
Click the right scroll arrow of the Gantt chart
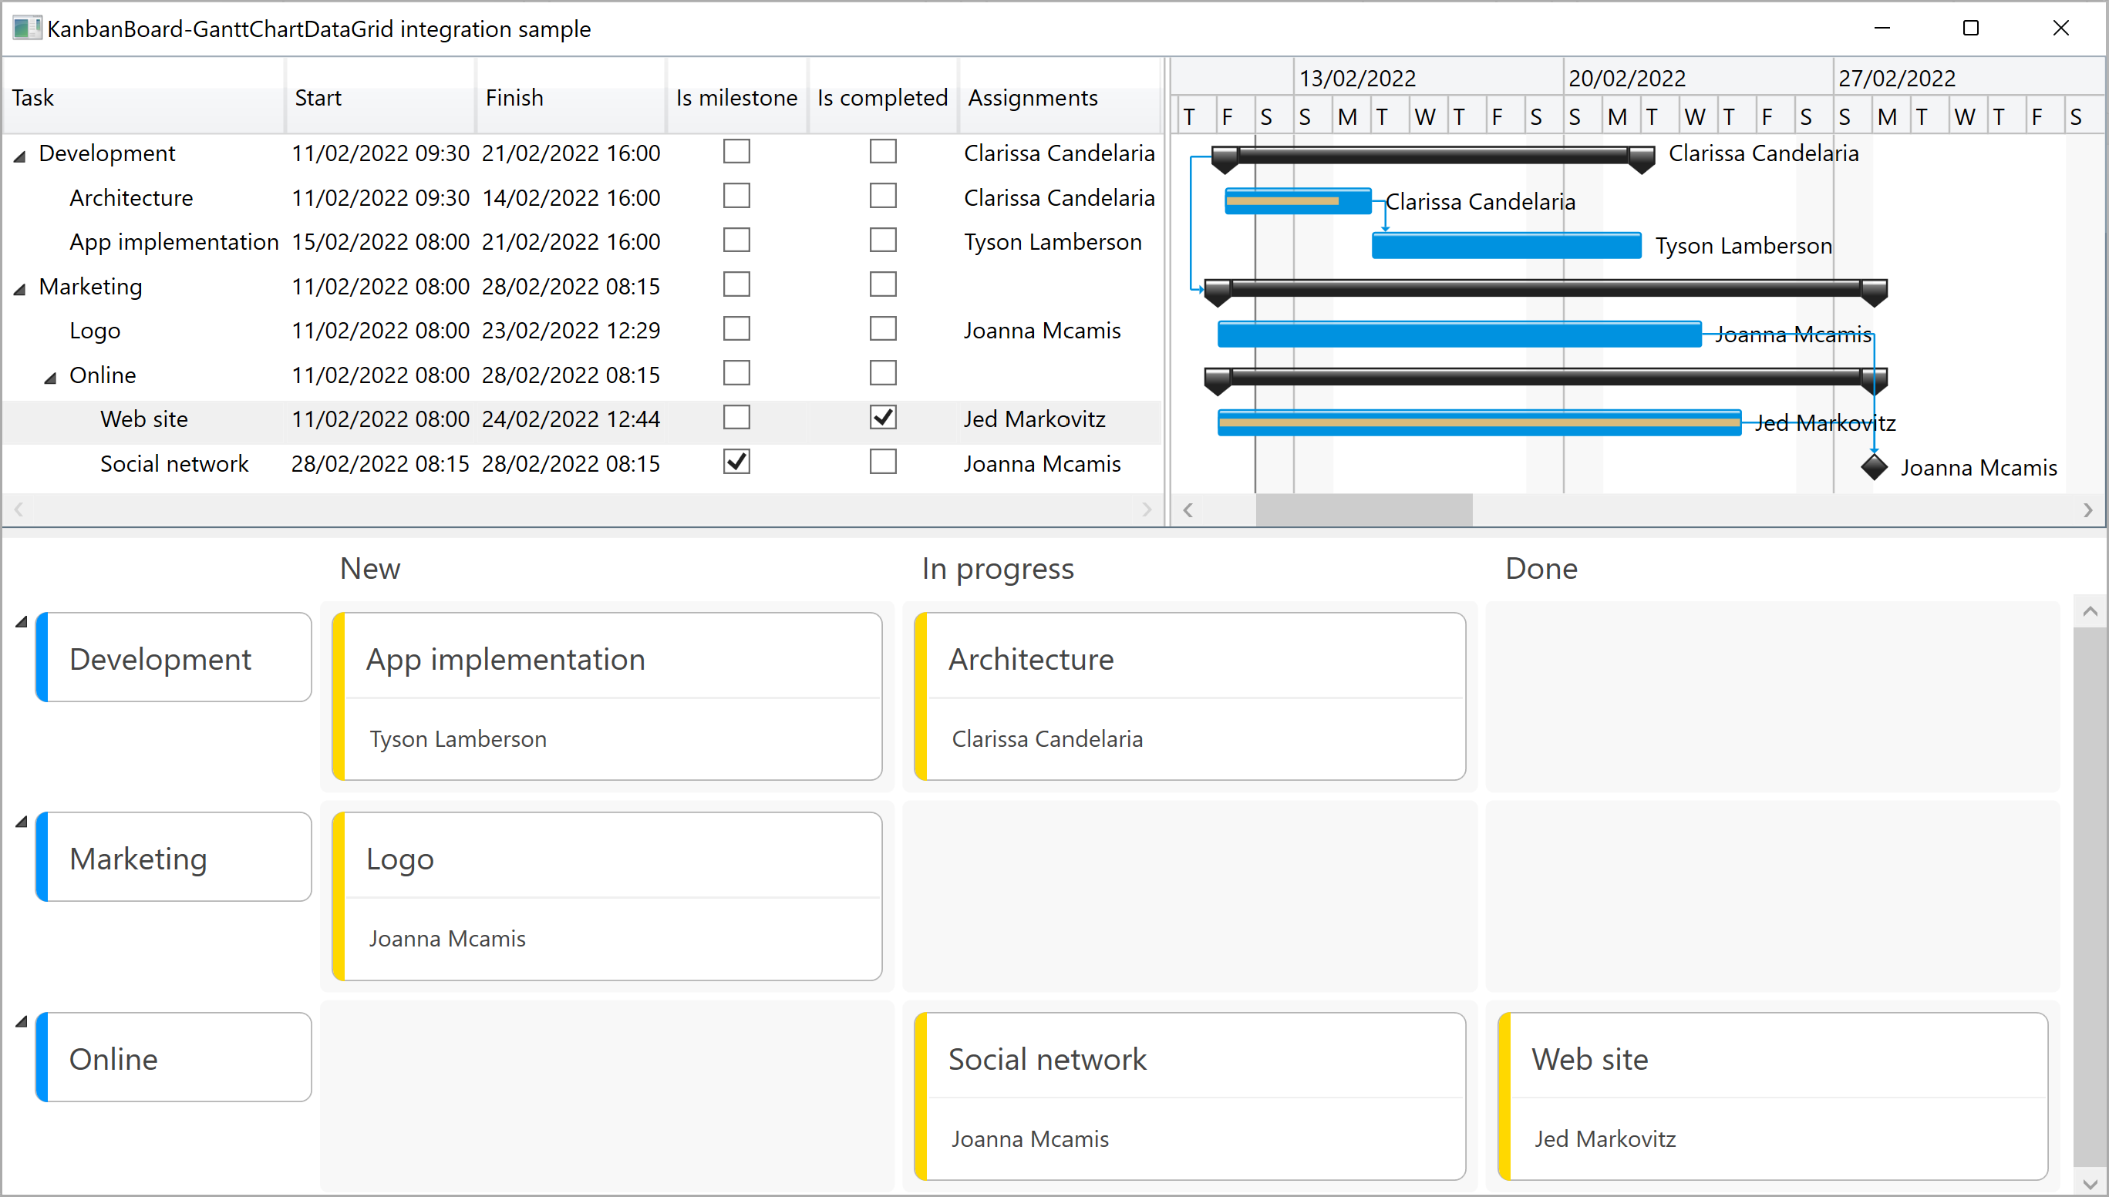click(x=2089, y=509)
